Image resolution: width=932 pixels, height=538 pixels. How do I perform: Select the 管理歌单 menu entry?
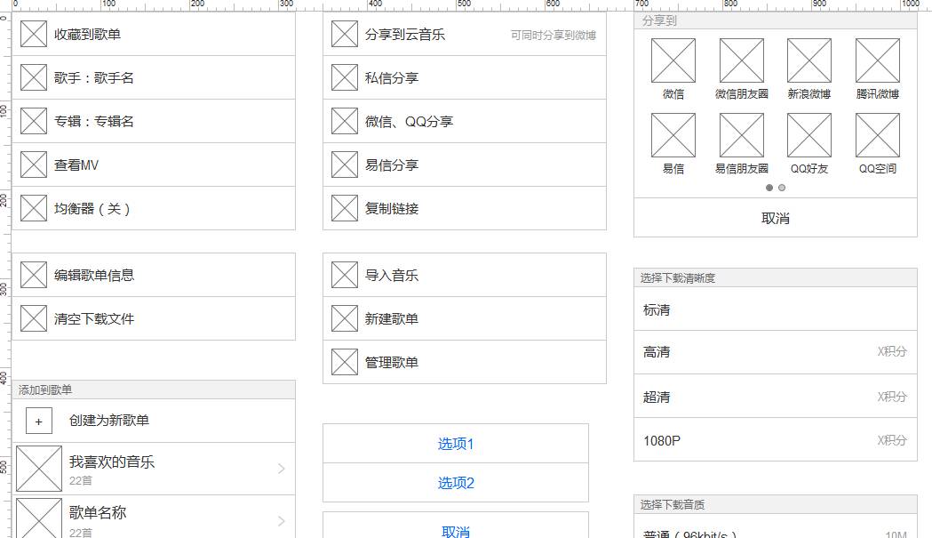tap(464, 362)
